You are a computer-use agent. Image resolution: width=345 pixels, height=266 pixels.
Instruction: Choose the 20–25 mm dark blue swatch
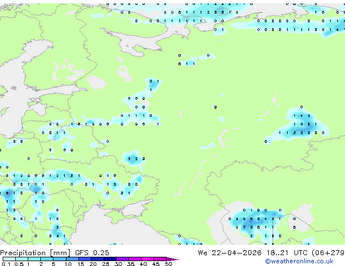(97, 259)
